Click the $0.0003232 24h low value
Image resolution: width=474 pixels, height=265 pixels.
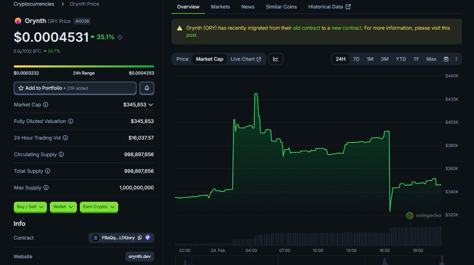pos(26,73)
